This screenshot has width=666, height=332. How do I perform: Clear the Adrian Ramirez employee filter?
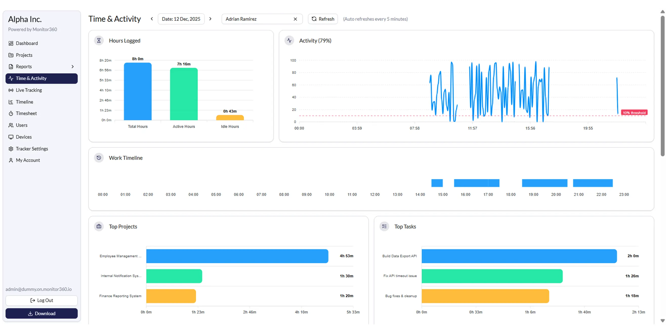tap(295, 19)
